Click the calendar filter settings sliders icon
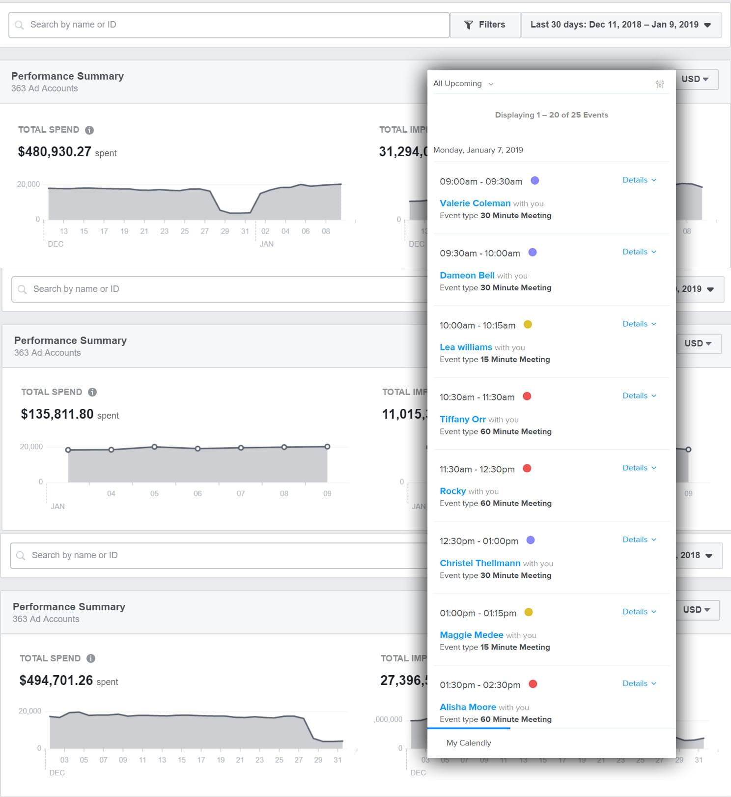Image resolution: width=731 pixels, height=797 pixels. [x=660, y=84]
